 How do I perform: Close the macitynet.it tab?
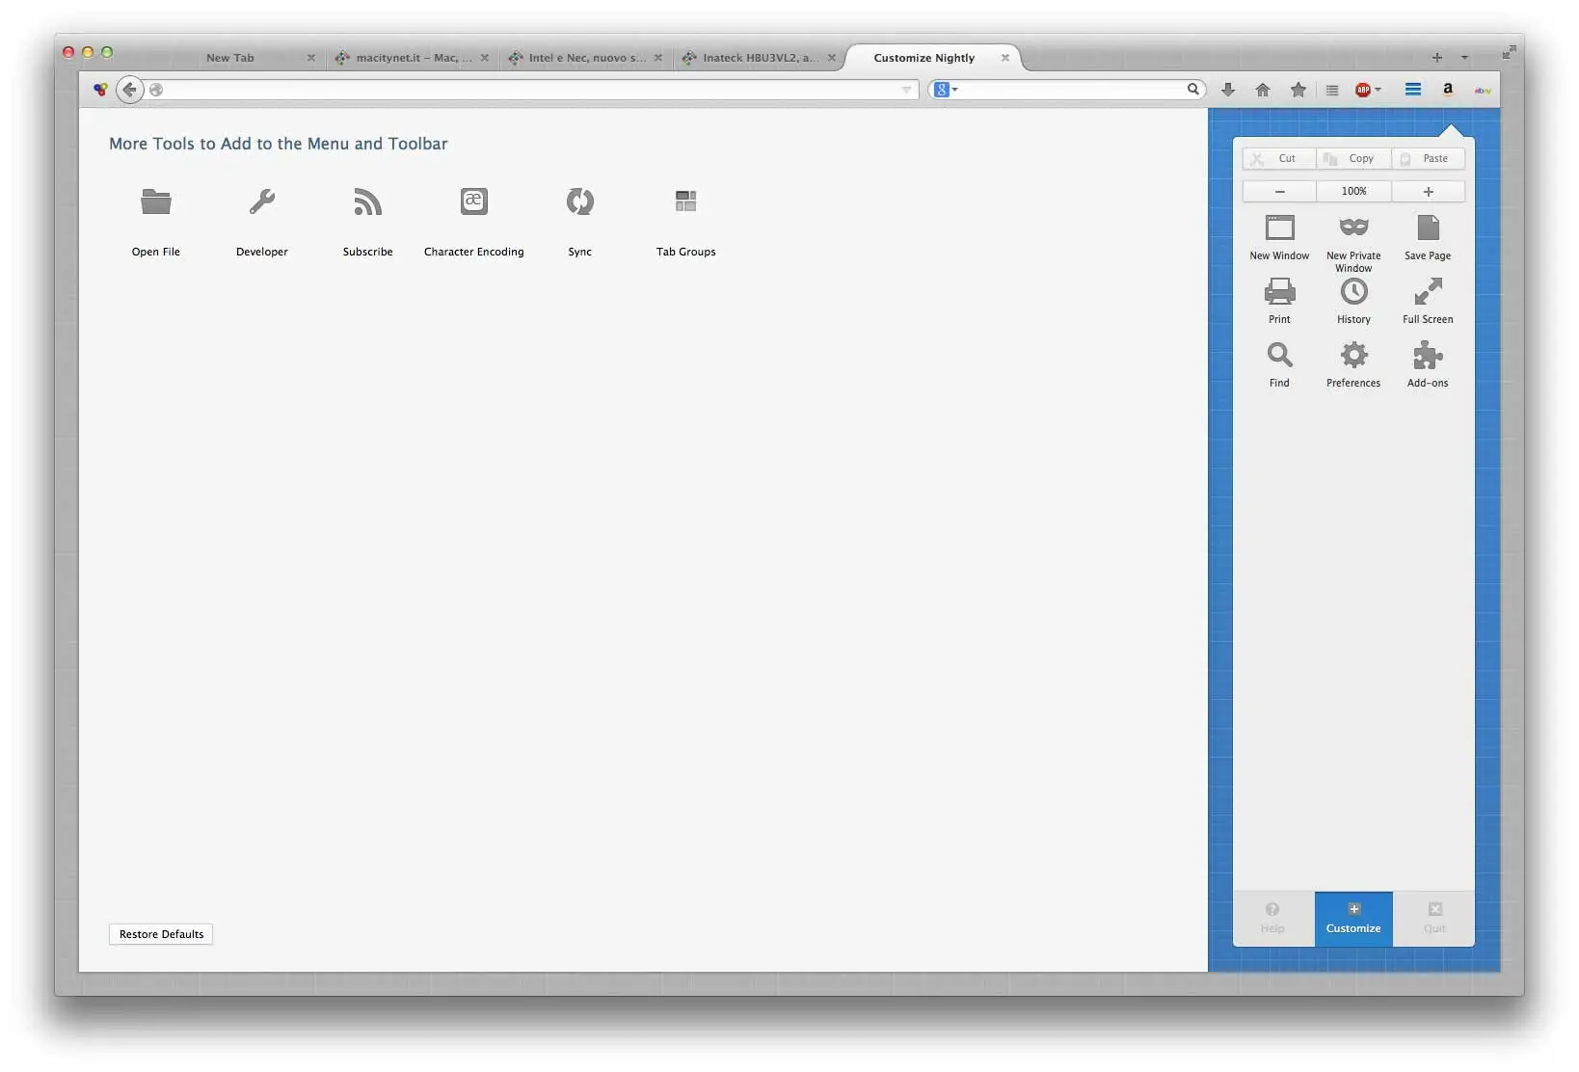coord(484,58)
